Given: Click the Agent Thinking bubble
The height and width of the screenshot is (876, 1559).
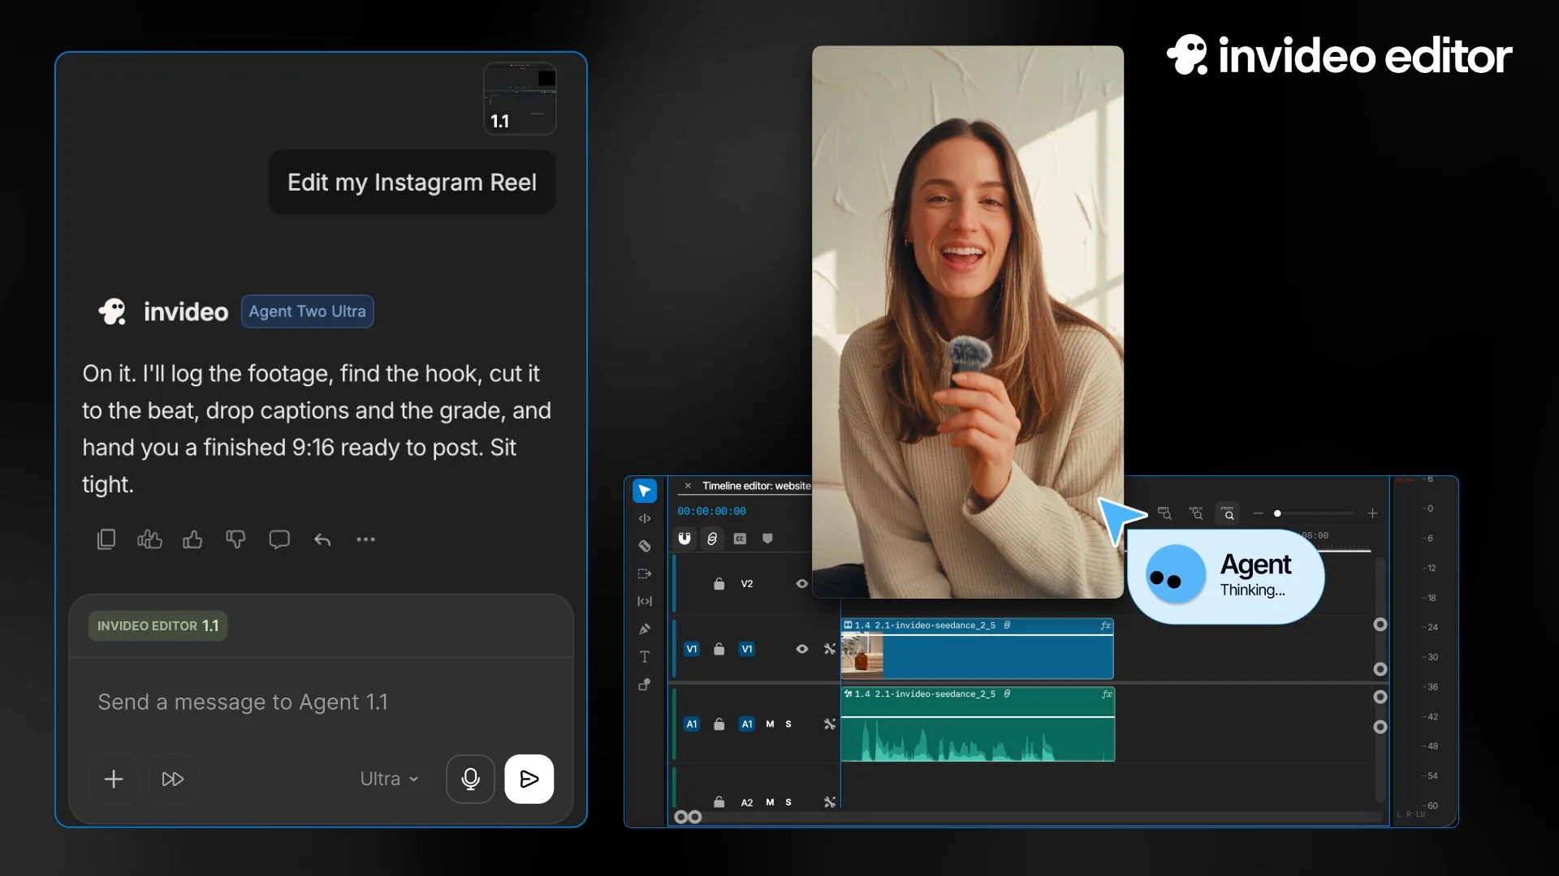Looking at the screenshot, I should tap(1227, 577).
